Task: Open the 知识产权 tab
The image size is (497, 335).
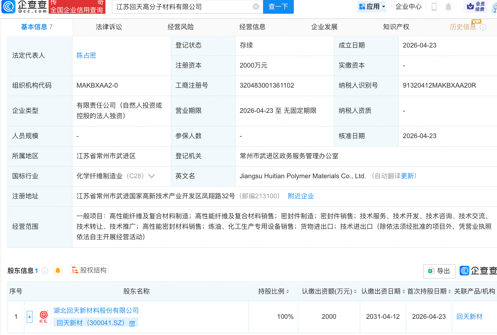Action: [x=396, y=27]
